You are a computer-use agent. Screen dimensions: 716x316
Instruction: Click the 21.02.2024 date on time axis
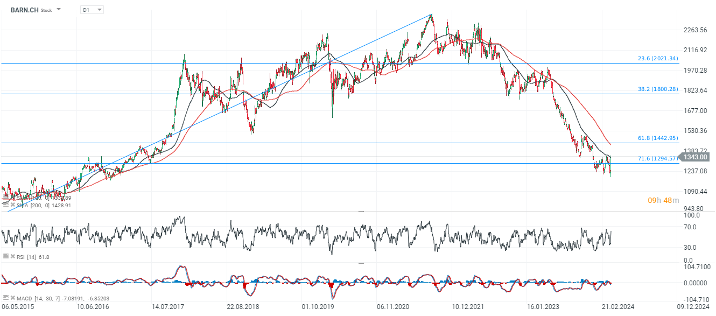click(x=618, y=306)
